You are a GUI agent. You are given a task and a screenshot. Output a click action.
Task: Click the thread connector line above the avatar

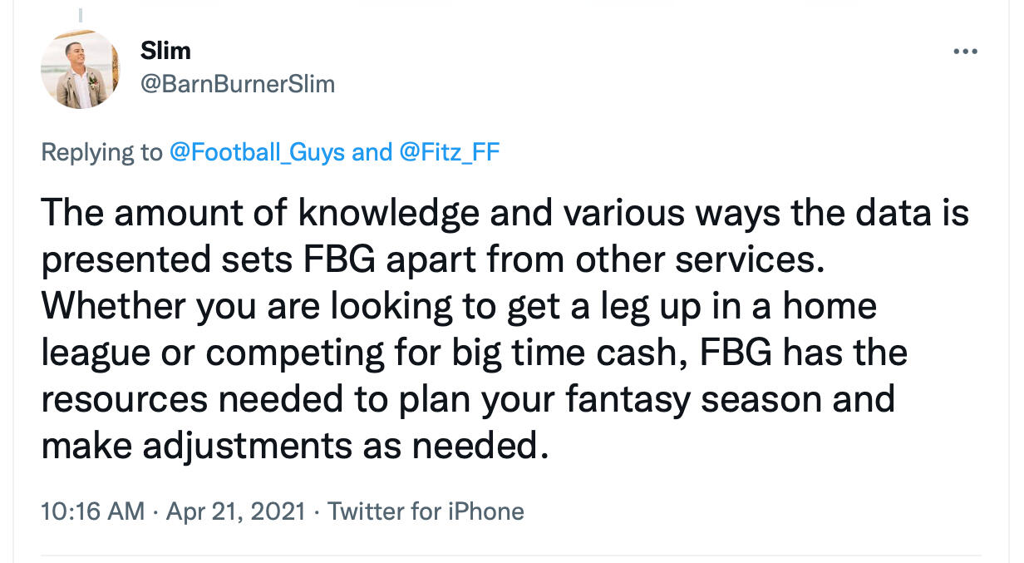(81, 17)
